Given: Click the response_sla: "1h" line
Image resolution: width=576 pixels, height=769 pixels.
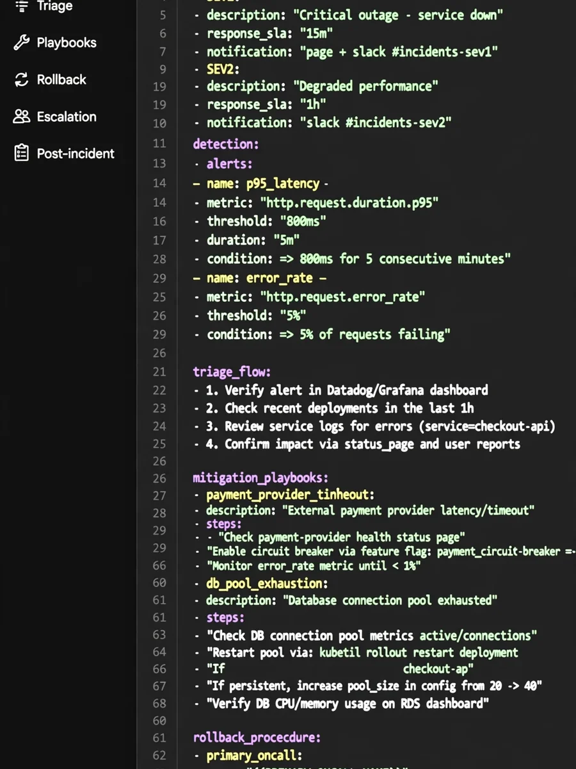Looking at the screenshot, I should (260, 104).
